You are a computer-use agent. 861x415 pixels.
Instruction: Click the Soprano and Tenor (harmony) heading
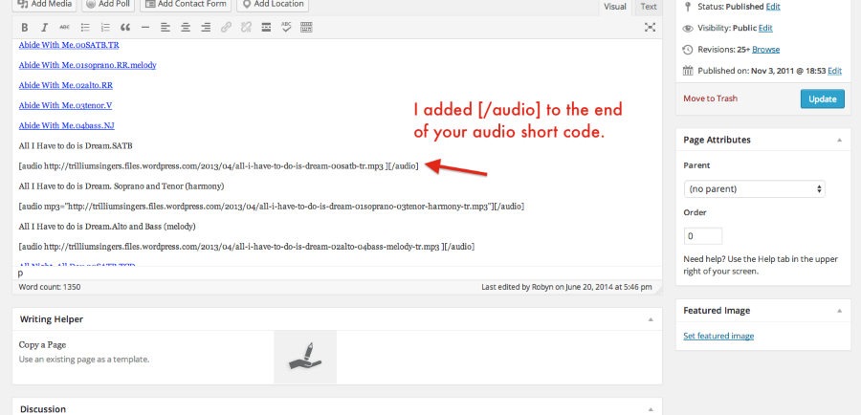121,186
